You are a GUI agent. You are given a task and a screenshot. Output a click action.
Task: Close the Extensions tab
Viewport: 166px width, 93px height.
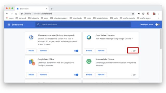[46, 9]
